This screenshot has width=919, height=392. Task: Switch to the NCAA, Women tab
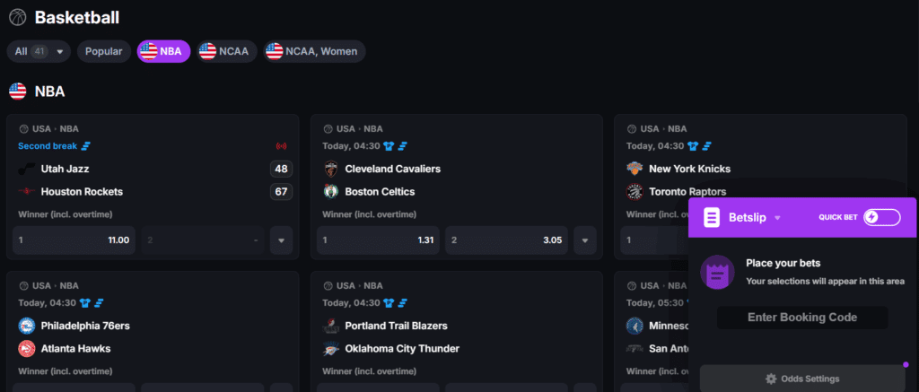click(x=314, y=51)
